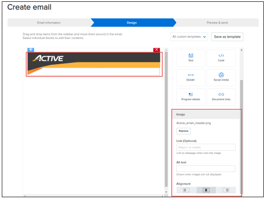Add the Document links block
Viewport: 266px width, 199px height.
coord(221,97)
